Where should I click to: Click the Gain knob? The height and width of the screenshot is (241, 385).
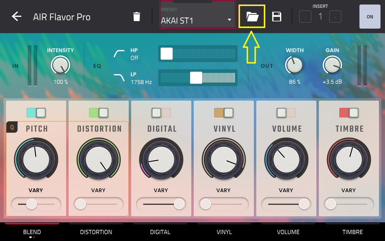pyautogui.click(x=332, y=65)
